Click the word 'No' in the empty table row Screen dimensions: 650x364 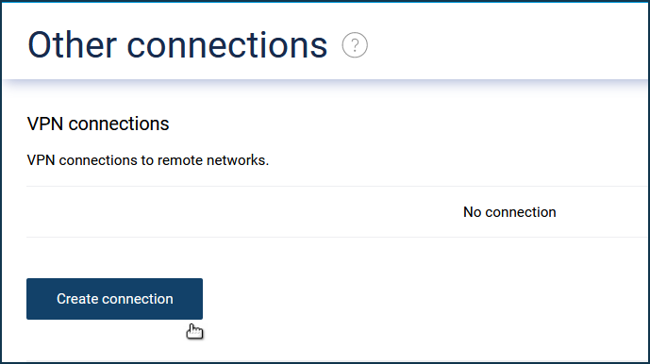[x=472, y=212]
